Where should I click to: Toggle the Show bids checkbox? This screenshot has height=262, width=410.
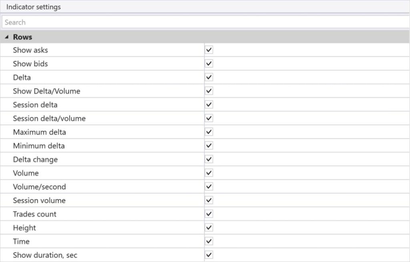click(x=209, y=64)
